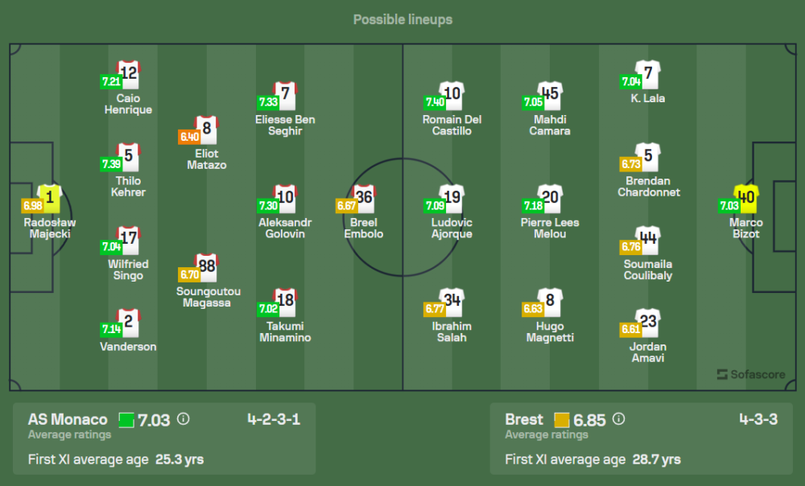Viewport: 805px width, 486px height.
Task: Open the Brest team name link
Action: 524,419
